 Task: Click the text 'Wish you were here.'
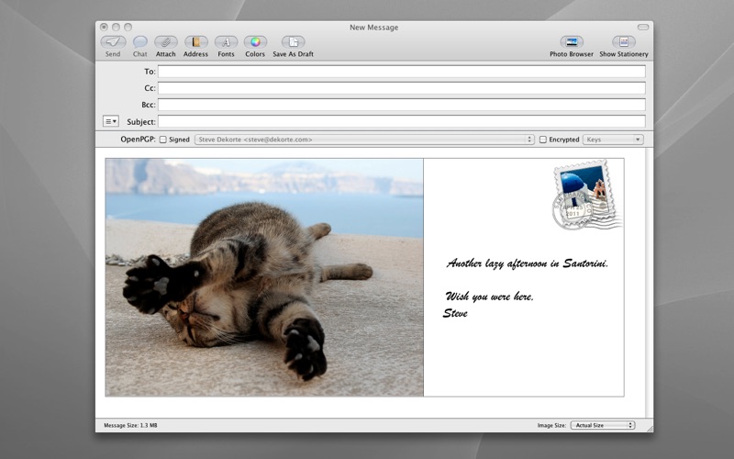coord(489,297)
